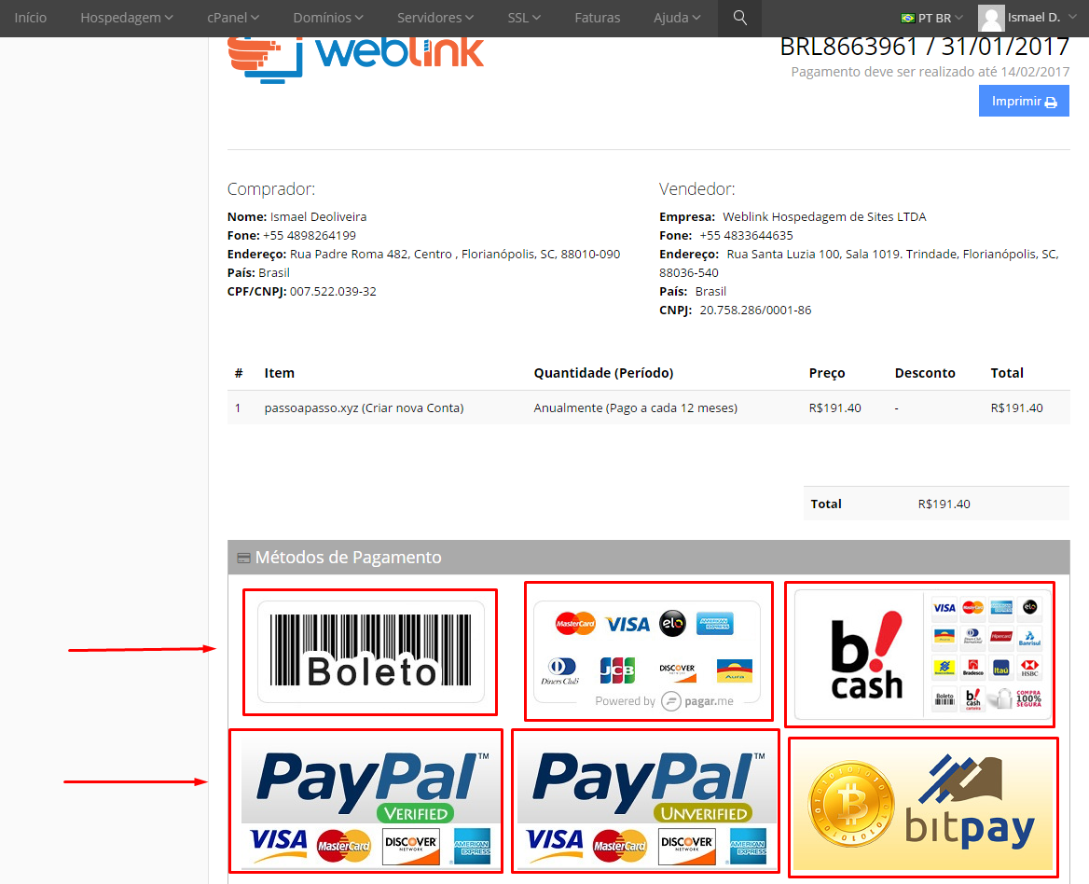Click the Brazil flag language icon
The height and width of the screenshot is (884, 1089).
click(908, 18)
